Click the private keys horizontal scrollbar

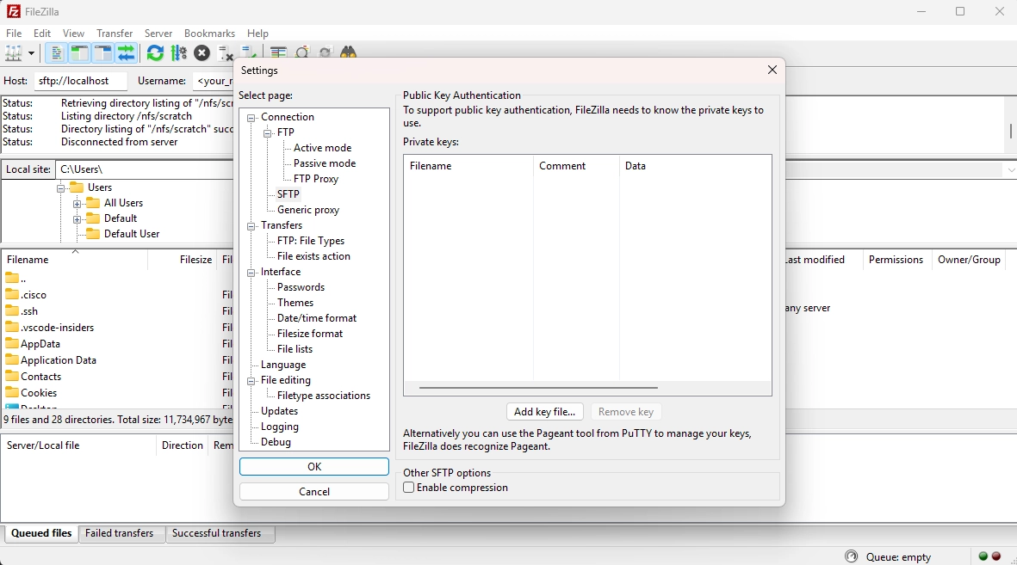click(x=538, y=388)
